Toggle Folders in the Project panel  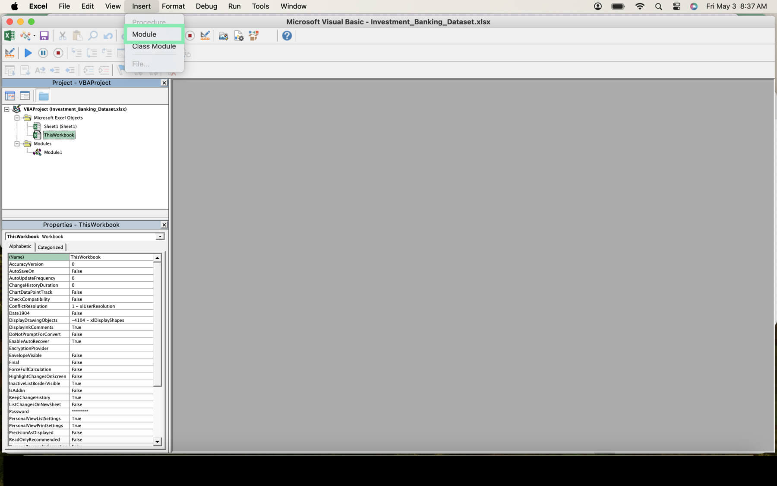coord(44,96)
